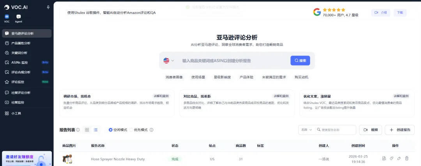Click the magnifier icon in the report search
Image resolution: width=421 pixels, height=166 pixels.
pos(319,130)
